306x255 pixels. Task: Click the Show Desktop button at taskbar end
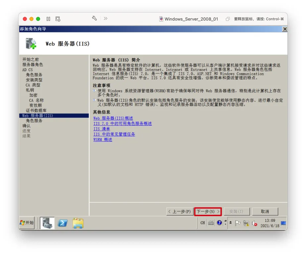(x=283, y=223)
